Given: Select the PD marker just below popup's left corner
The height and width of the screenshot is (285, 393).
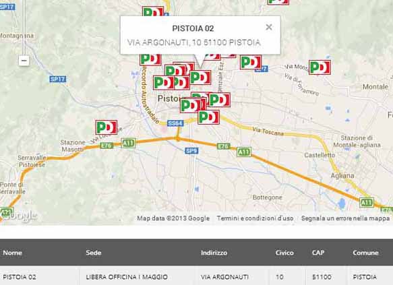Looking at the screenshot, I should (150, 59).
